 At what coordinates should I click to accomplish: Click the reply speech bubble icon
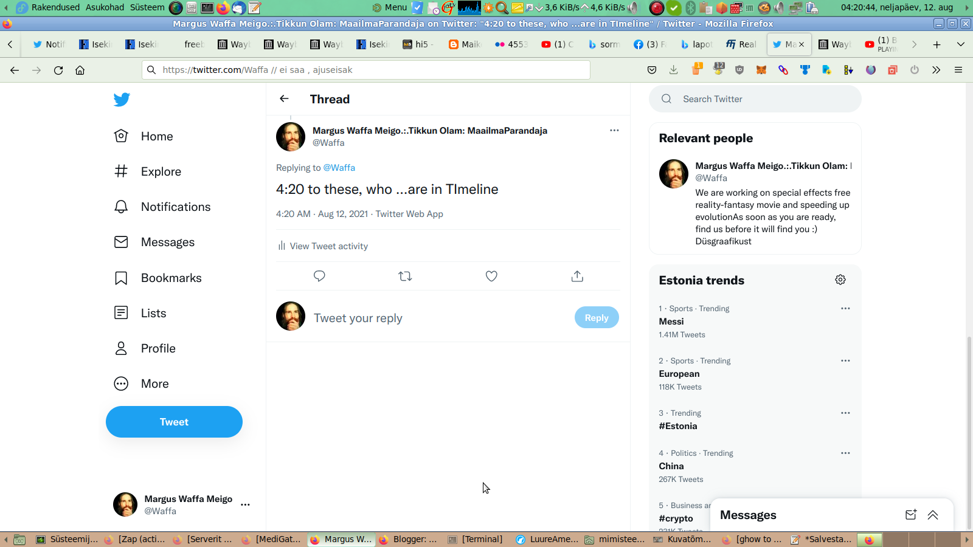[x=319, y=276]
